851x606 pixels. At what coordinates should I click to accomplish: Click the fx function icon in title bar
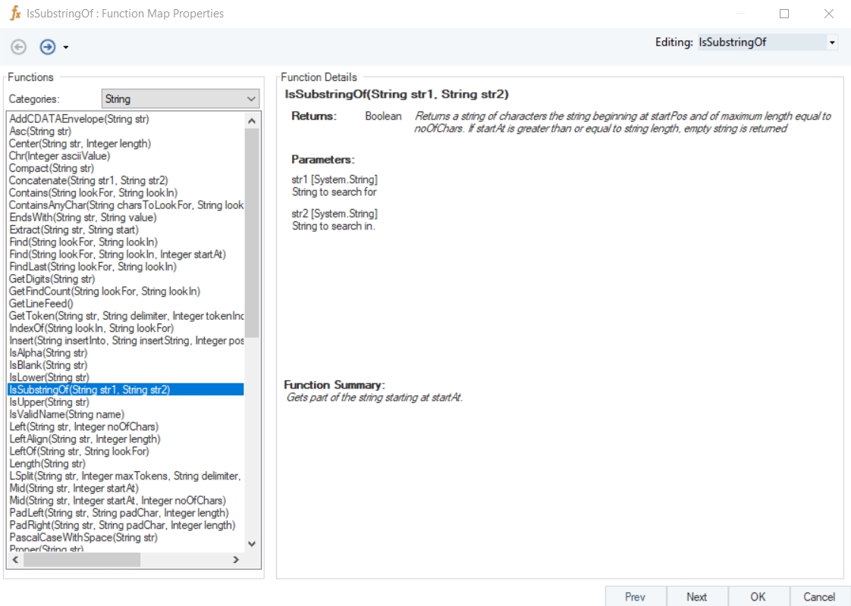[x=16, y=13]
